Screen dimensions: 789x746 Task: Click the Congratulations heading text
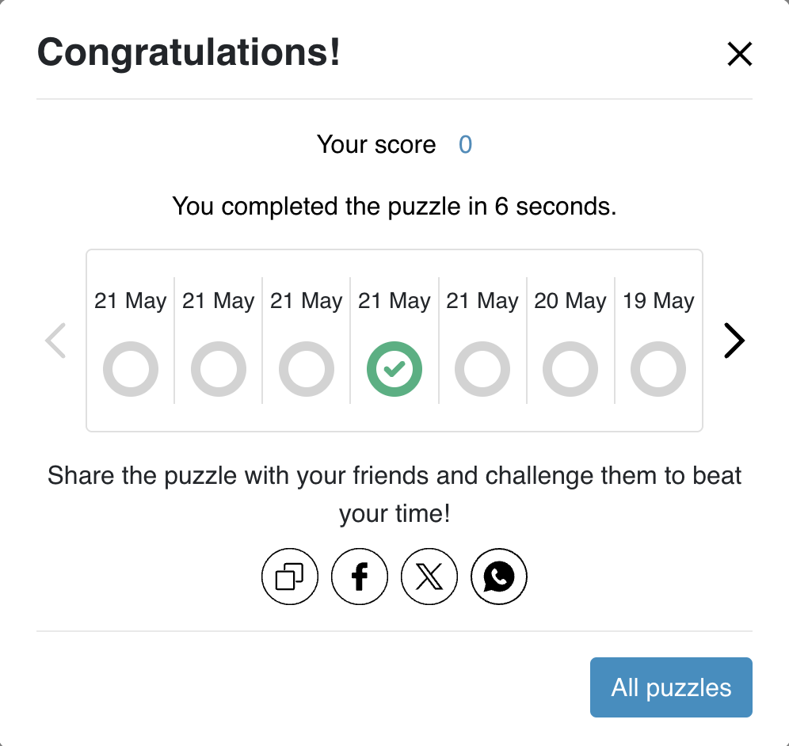click(189, 52)
